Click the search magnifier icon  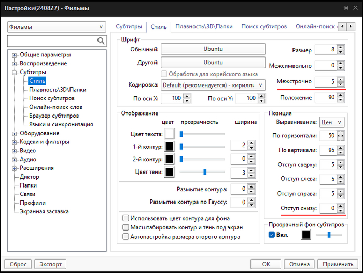(x=101, y=41)
